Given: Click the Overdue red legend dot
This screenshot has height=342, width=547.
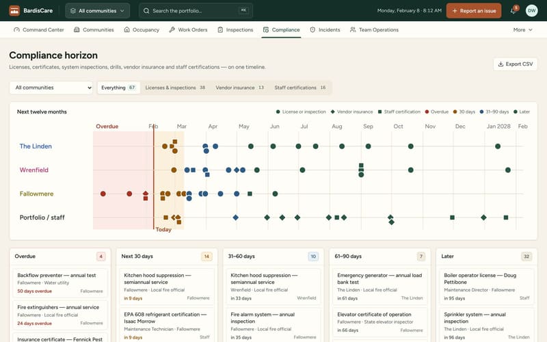Looking at the screenshot, I should [427, 112].
